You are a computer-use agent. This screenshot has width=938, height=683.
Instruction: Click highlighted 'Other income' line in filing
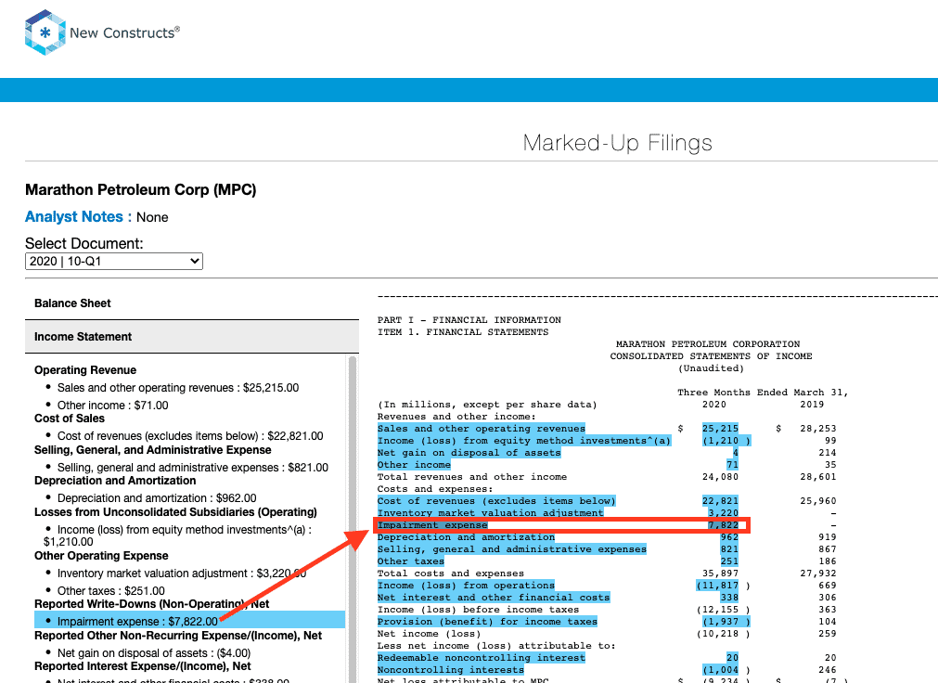click(414, 465)
